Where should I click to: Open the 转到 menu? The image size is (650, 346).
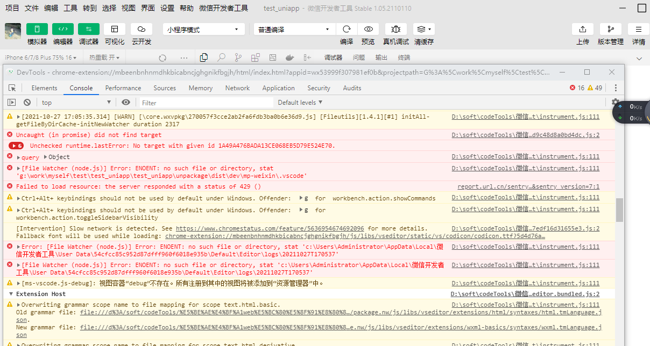[90, 8]
